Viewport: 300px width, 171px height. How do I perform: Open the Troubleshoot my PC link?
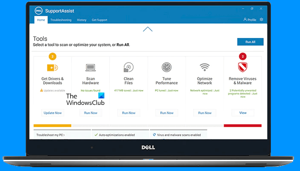(51, 135)
